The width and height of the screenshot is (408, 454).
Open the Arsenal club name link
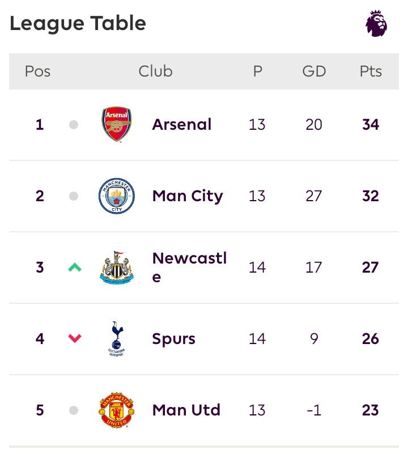coord(182,125)
